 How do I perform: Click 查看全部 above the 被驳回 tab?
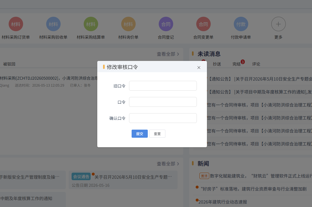coord(168,54)
